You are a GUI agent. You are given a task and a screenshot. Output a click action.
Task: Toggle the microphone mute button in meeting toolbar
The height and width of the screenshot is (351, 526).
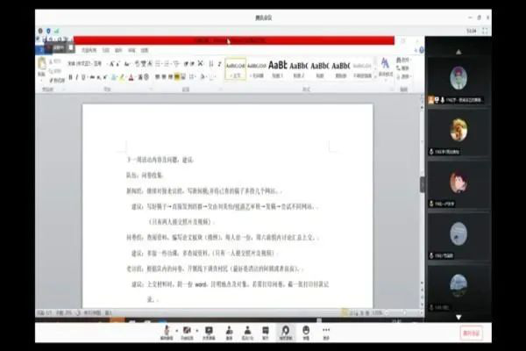[x=165, y=332]
